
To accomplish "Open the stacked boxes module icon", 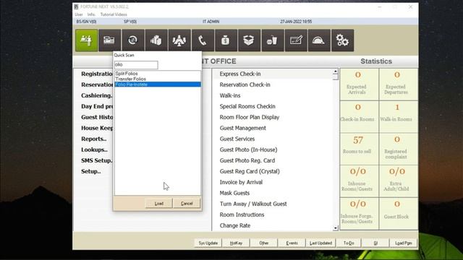I will (x=156, y=40).
